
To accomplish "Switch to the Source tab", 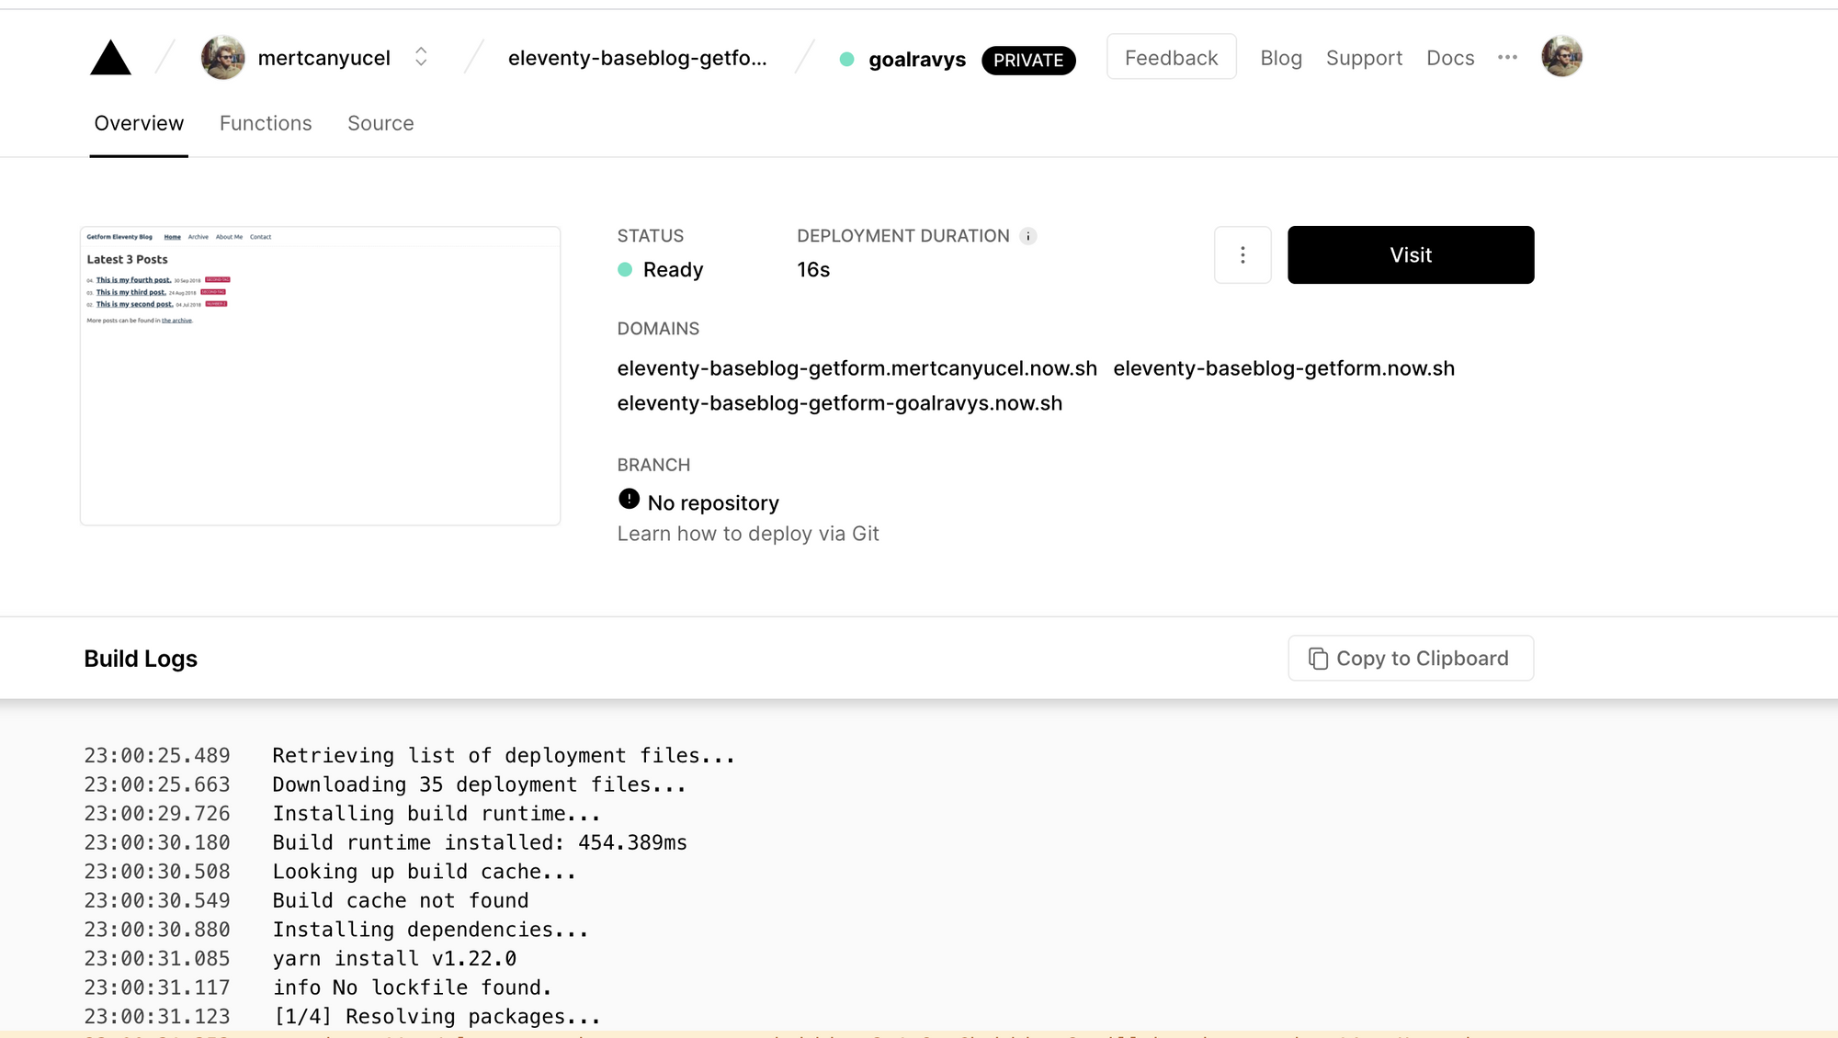I will click(380, 124).
